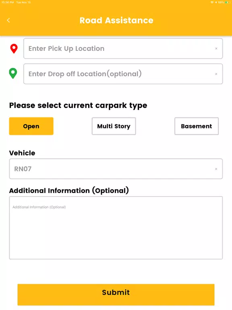Viewport: 232px width, 310px height.
Task: Tap the status bar clock time
Action: click(8, 2)
